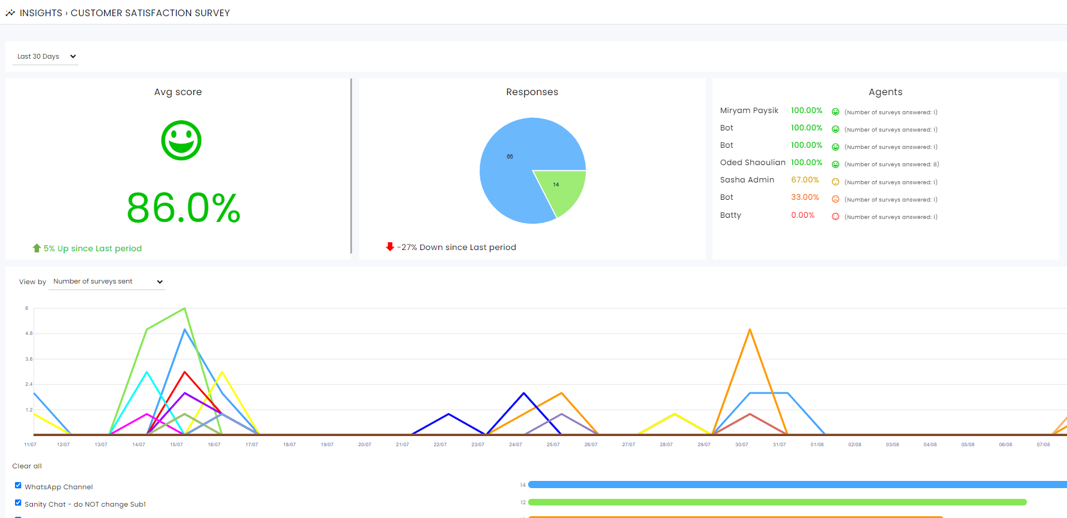
Task: Click the CUSTOMER SATISFACTION SURVEY breadcrumb
Action: [x=150, y=13]
